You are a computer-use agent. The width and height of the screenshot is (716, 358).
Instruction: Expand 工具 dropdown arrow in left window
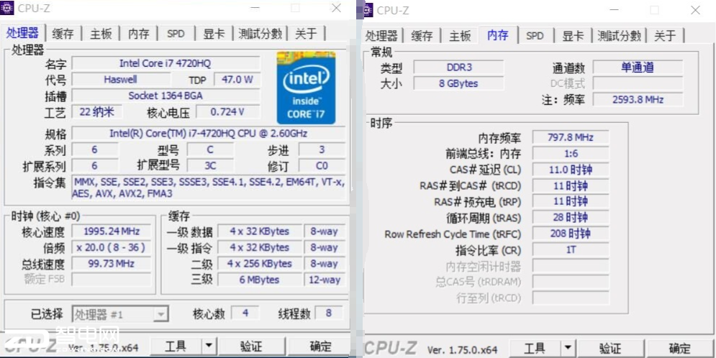209,346
